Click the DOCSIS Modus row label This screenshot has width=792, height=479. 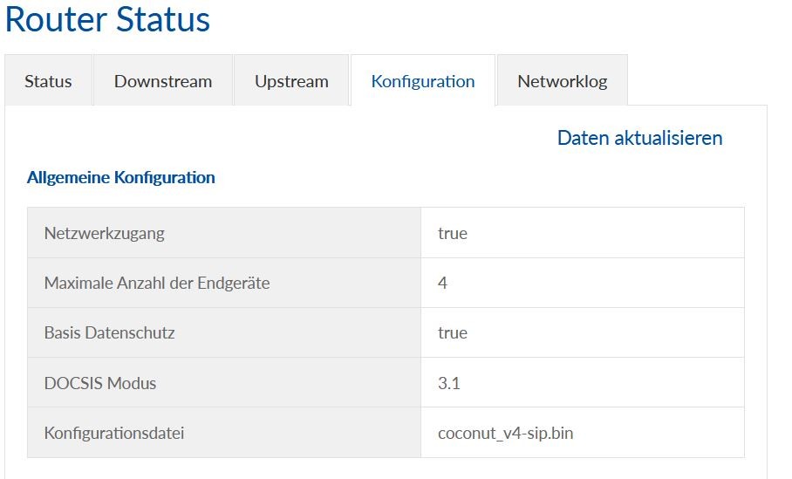pyautogui.click(x=100, y=383)
